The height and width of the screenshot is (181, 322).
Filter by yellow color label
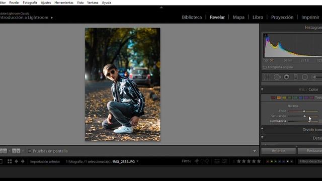[272, 161]
